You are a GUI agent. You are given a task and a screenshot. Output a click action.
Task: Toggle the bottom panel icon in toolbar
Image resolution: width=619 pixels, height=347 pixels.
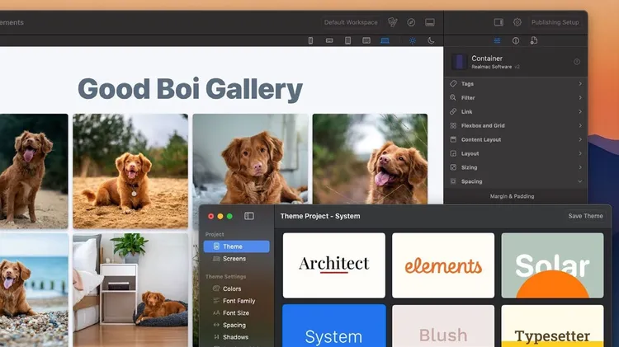click(430, 22)
